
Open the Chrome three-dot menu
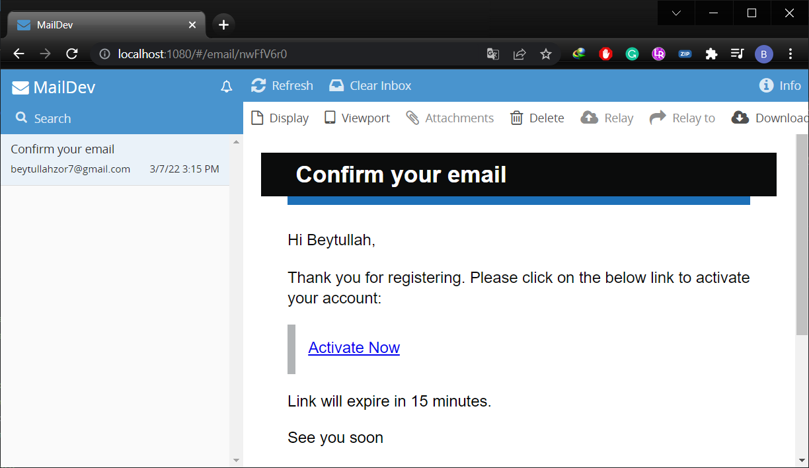coord(790,54)
